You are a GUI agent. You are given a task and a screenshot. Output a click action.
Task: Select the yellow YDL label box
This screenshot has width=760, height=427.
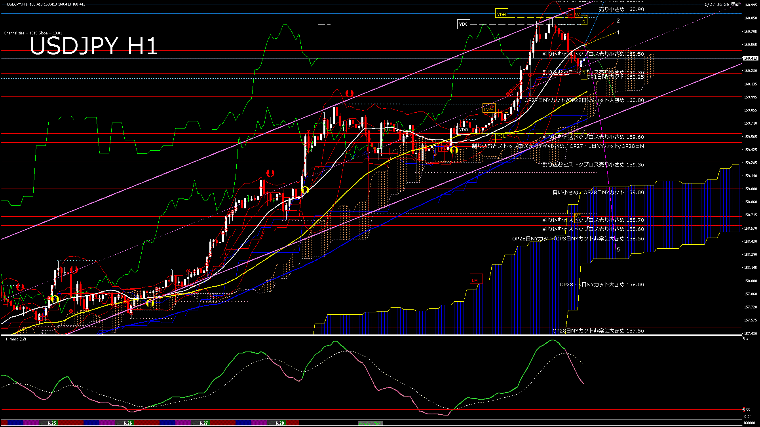coord(501,136)
